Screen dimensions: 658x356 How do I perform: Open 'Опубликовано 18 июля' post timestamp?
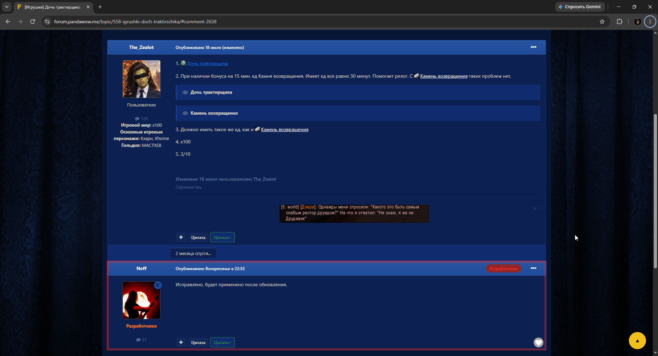click(x=198, y=48)
